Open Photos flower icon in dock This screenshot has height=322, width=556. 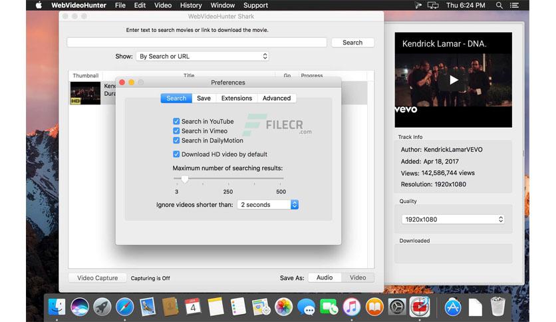284,307
